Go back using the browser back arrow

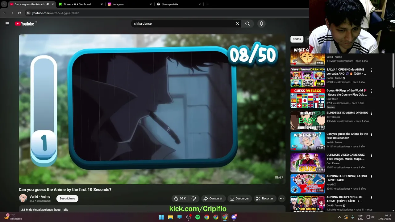[4, 13]
